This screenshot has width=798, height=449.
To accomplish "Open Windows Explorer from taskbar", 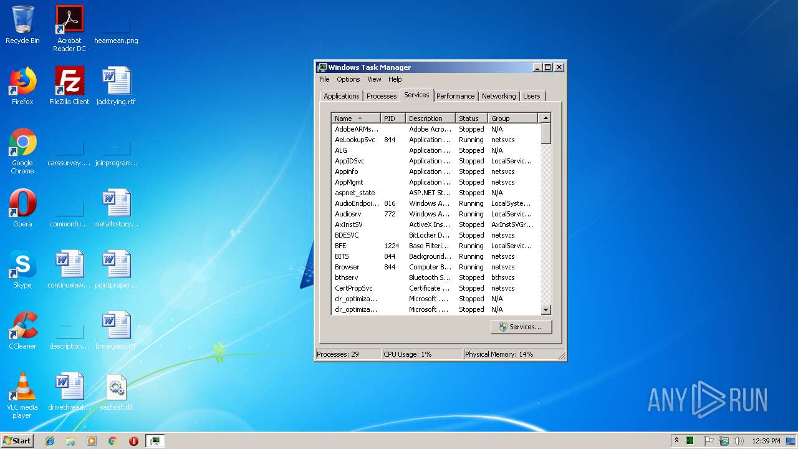I will coord(70,441).
